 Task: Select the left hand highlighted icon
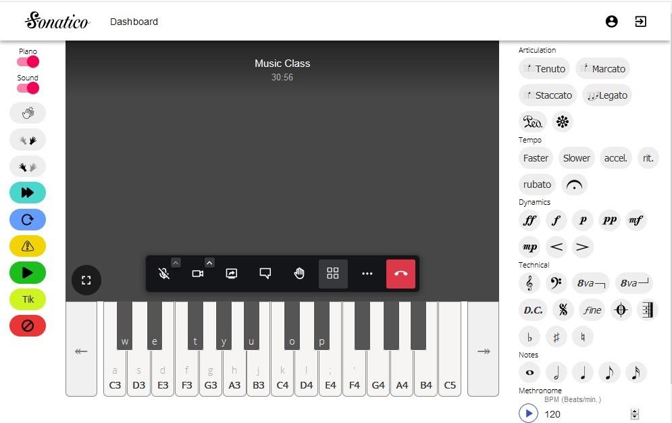(28, 166)
